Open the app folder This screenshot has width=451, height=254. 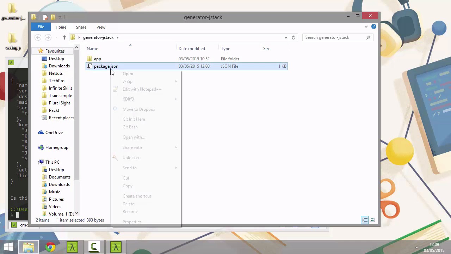pos(98,59)
